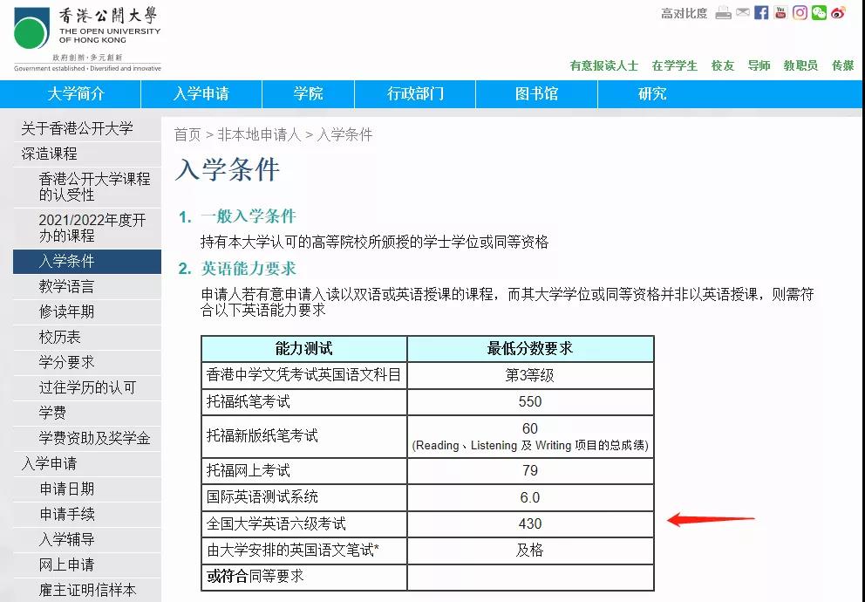Click 托福纸笔考试 table cell
Screen dimensions: 865x602
(x=304, y=401)
